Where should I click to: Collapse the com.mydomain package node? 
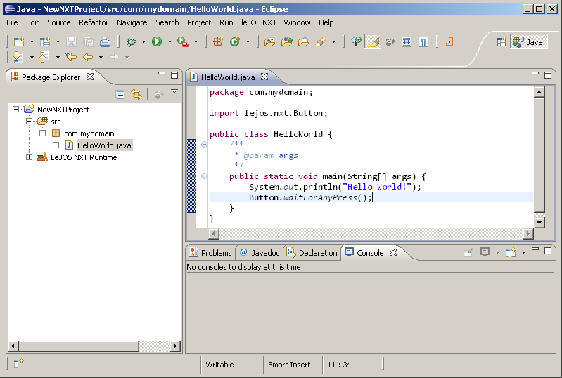(42, 133)
